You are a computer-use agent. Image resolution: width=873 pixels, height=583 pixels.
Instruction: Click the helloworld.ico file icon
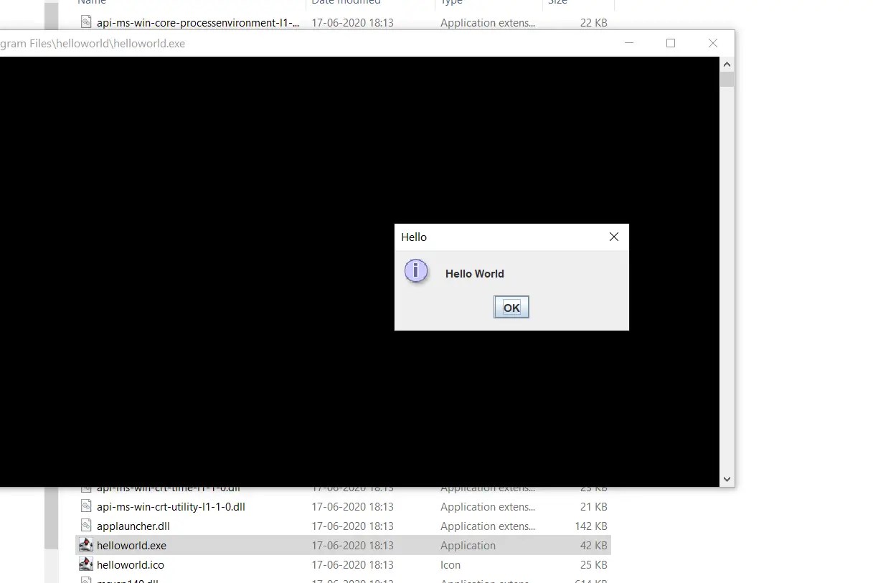(86, 564)
